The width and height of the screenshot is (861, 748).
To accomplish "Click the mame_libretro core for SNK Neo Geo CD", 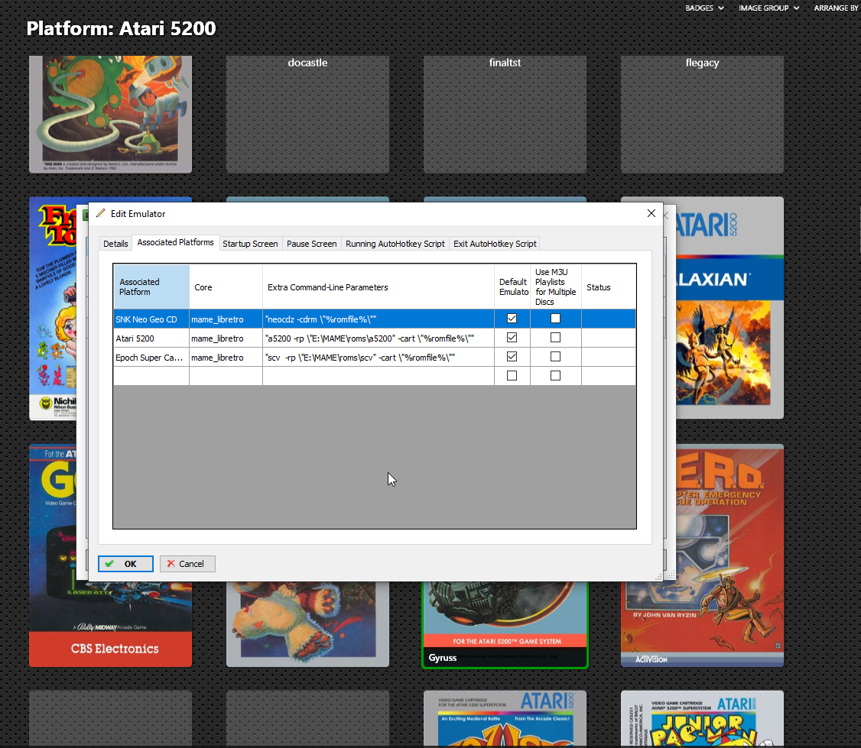I will pyautogui.click(x=226, y=319).
